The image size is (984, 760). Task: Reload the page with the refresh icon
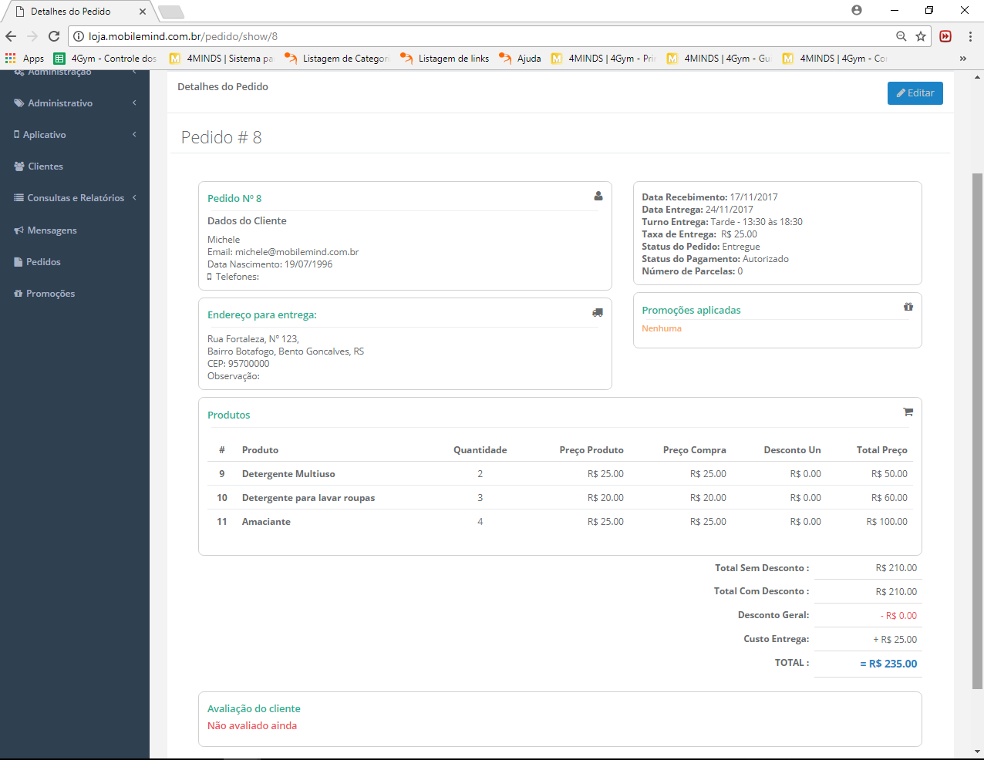click(x=54, y=36)
